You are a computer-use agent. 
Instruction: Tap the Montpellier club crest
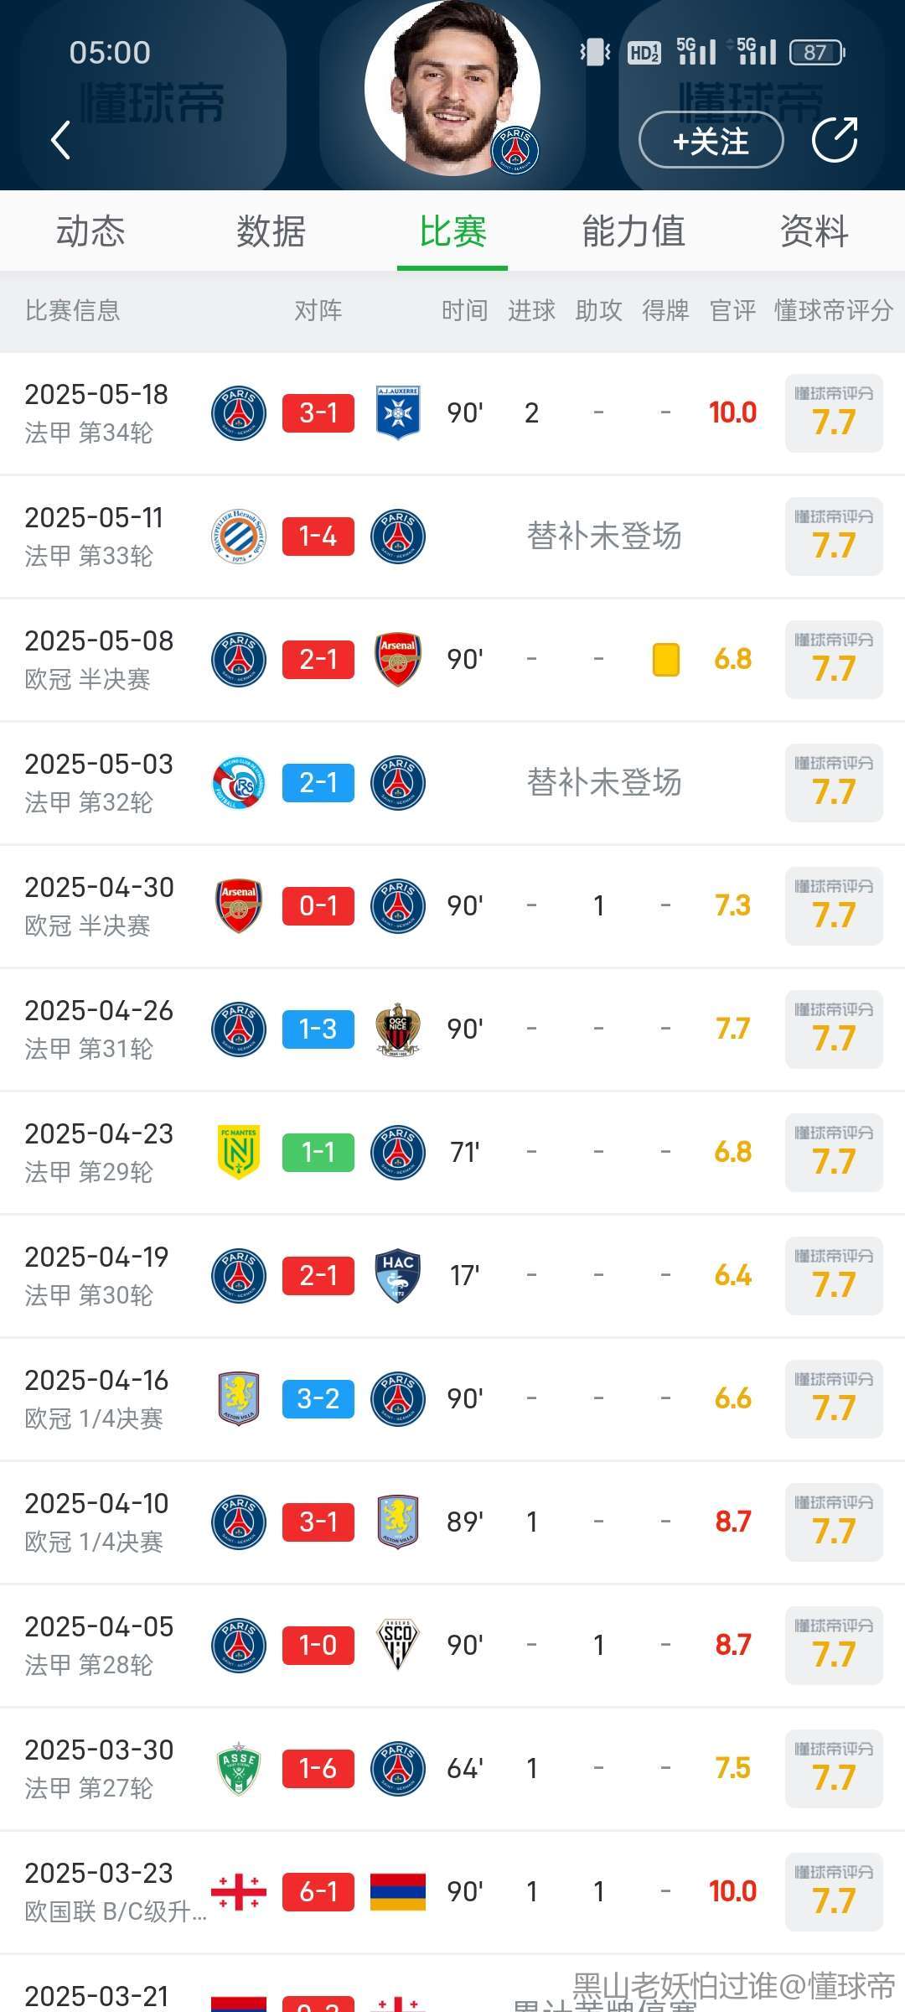pyautogui.click(x=239, y=537)
